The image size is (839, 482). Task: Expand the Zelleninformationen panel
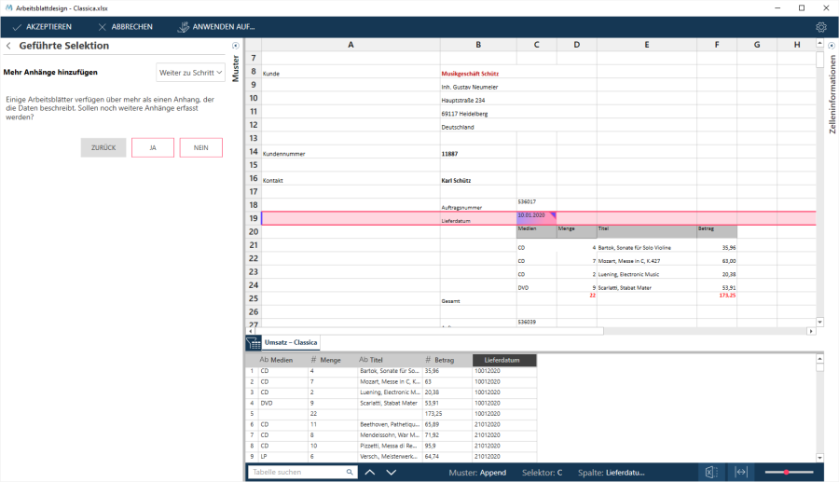pos(832,46)
